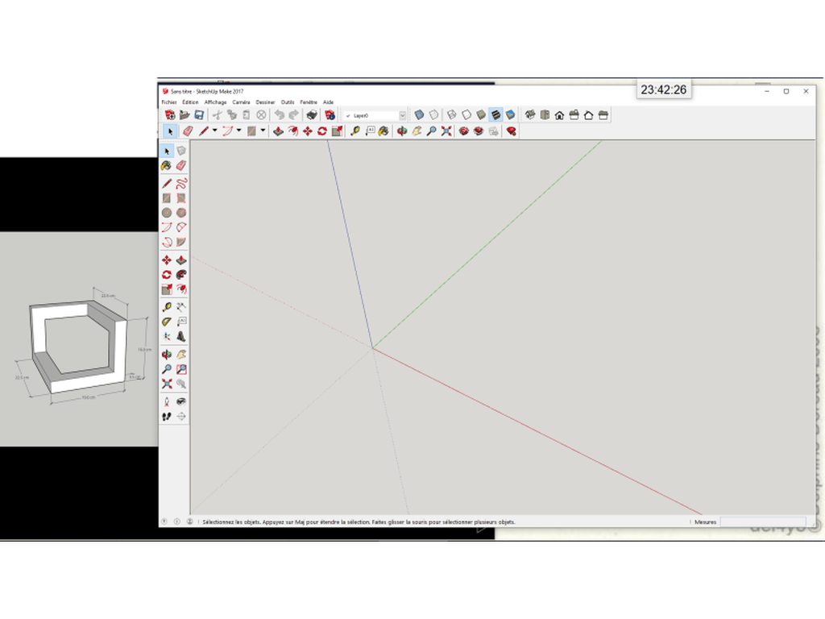This screenshot has width=825, height=619.
Task: Select the Polygon tool
Action: click(181, 213)
